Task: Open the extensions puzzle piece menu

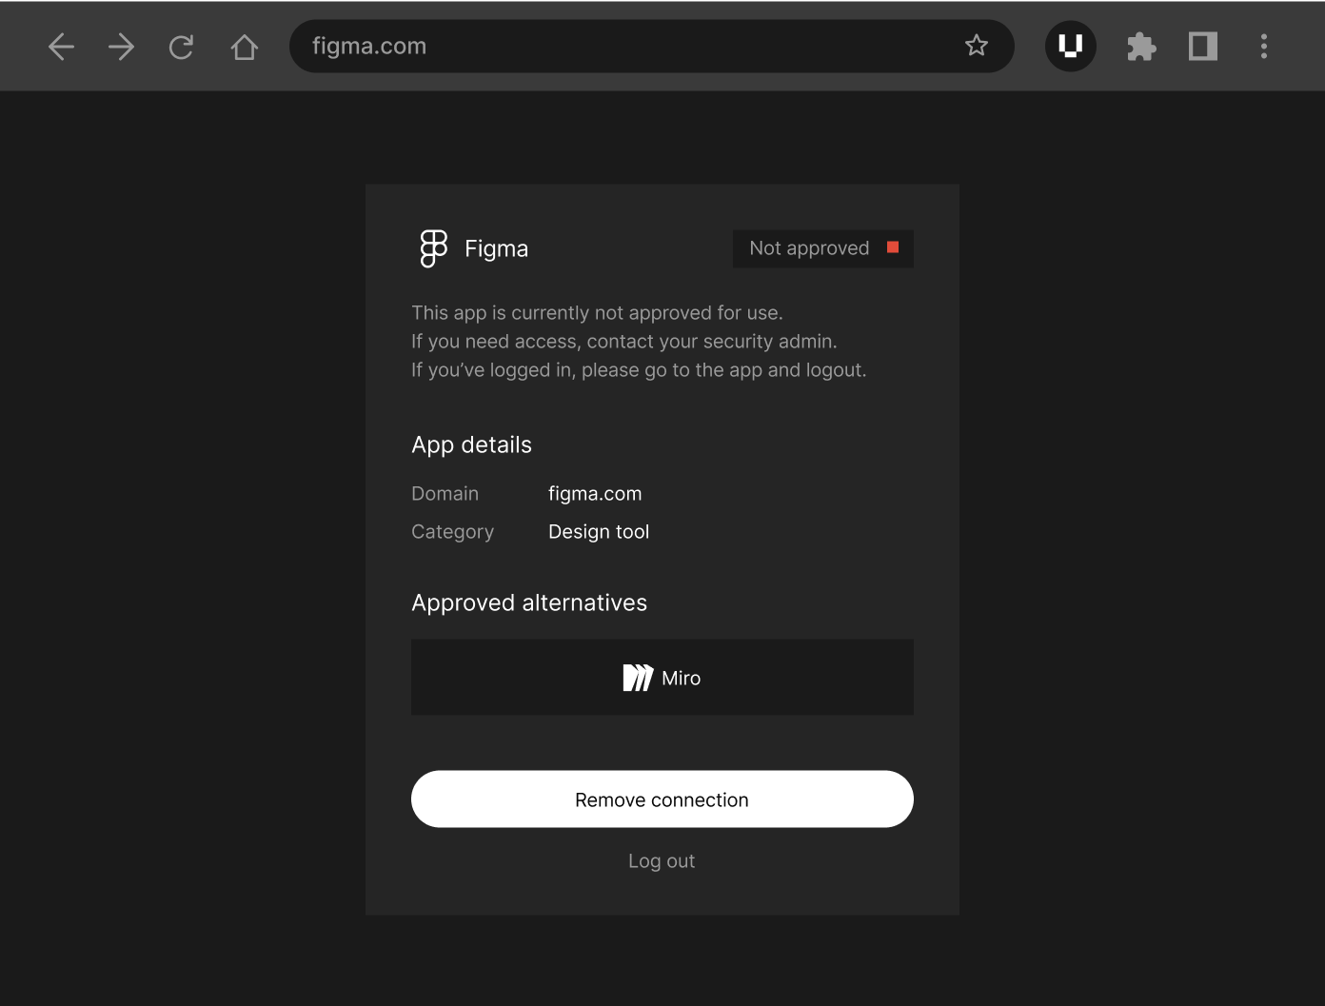Action: [1141, 47]
